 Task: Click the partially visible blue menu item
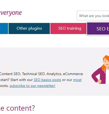pyautogui.click(x=4, y=28)
